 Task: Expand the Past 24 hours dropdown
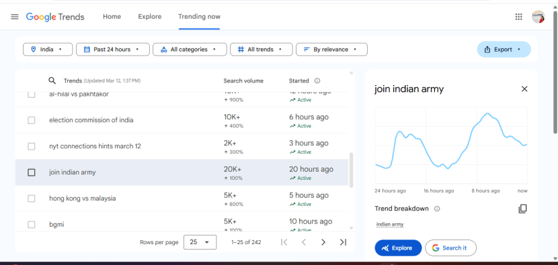click(x=113, y=50)
